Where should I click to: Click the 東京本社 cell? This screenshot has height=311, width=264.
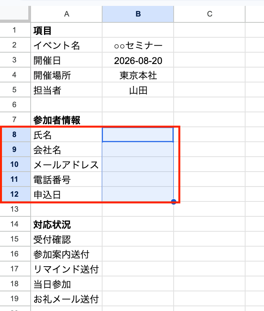[x=138, y=75]
